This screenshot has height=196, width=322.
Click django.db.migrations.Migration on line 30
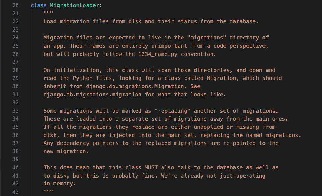[x=135, y=86]
